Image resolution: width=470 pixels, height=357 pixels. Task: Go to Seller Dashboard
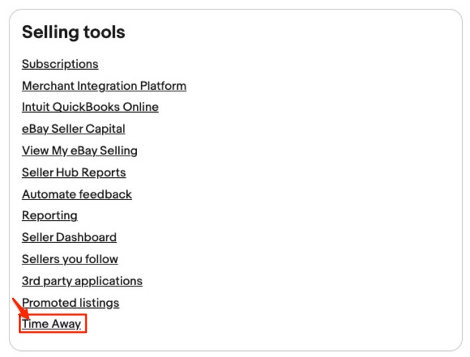point(69,238)
